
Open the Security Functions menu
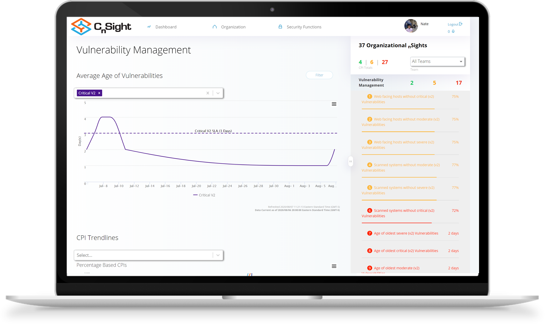pos(304,27)
